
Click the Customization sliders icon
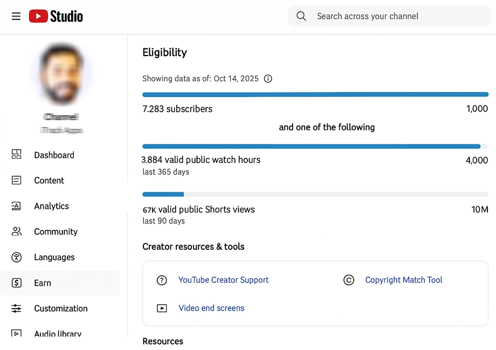[x=17, y=308]
